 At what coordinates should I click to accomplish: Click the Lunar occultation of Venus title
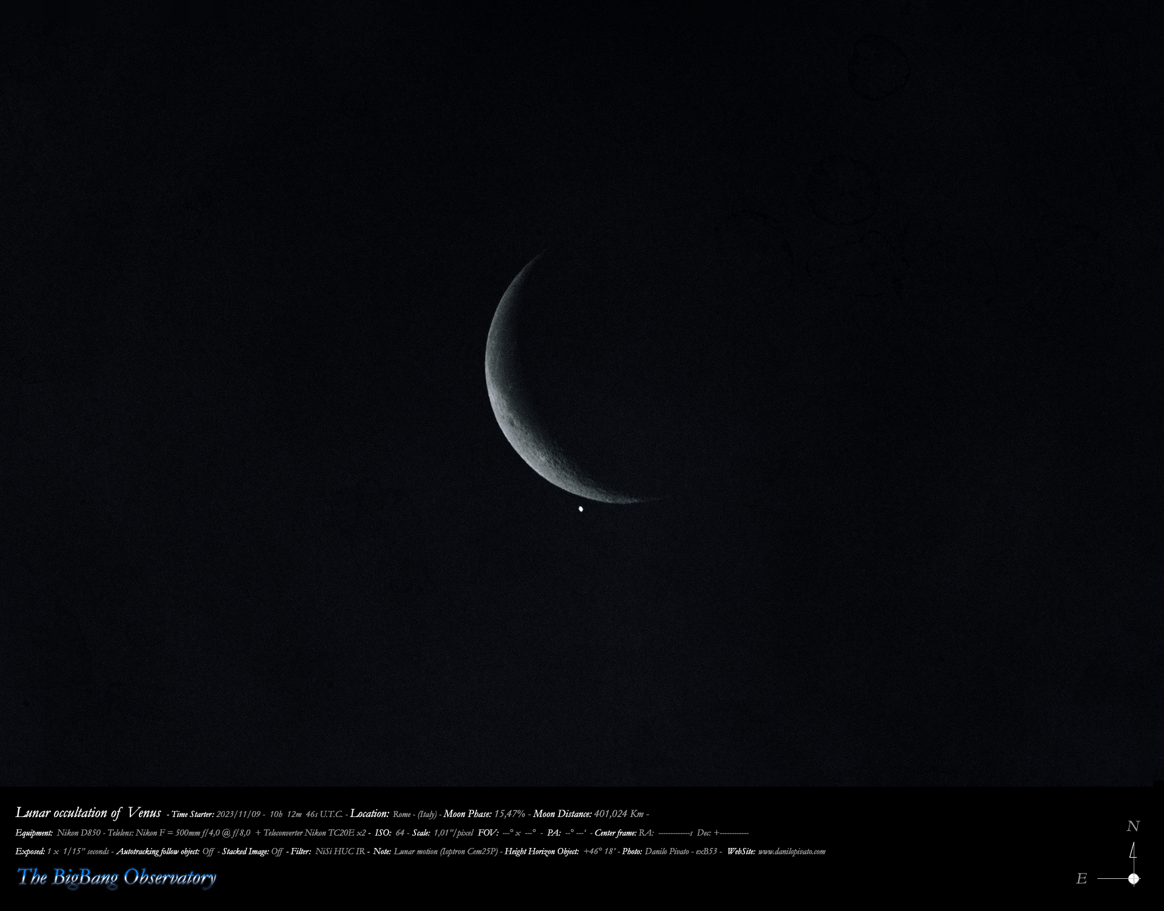pos(88,813)
